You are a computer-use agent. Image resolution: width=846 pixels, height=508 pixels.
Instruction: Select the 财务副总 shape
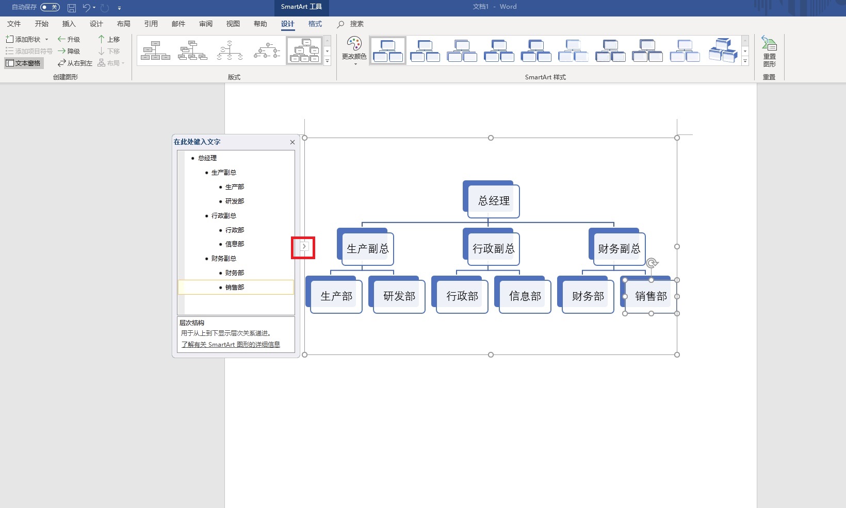point(619,249)
